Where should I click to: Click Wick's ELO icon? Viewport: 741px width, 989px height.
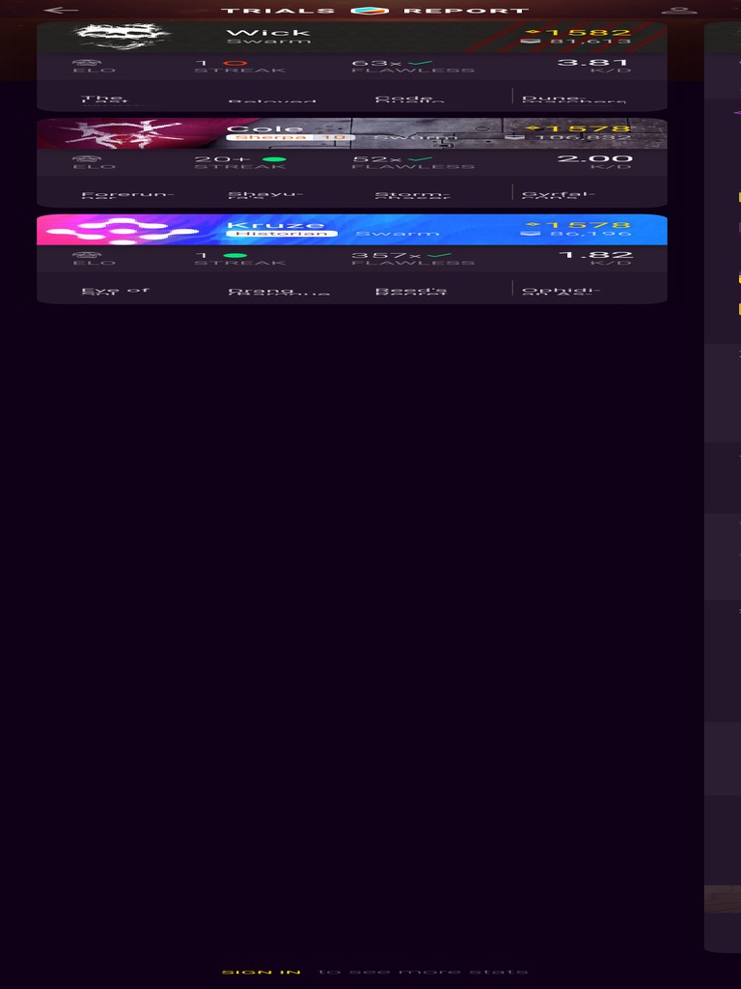(87, 62)
